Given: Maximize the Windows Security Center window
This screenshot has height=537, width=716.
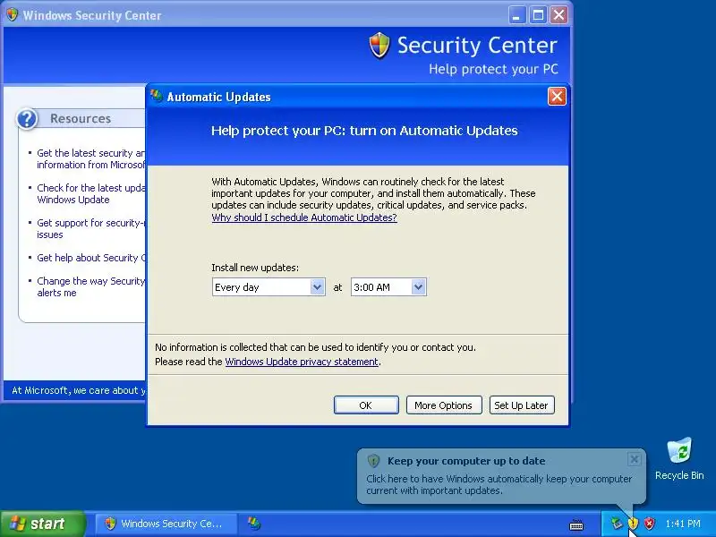Looking at the screenshot, I should (x=538, y=15).
